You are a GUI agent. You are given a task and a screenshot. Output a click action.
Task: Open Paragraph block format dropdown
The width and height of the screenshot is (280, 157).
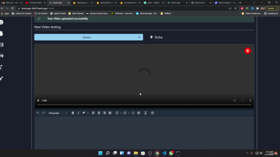pyautogui.click(x=58, y=113)
